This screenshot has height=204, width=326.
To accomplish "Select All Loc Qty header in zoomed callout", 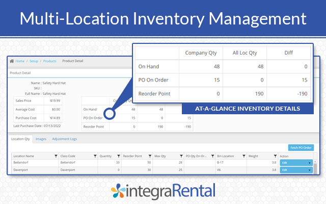I will 244,53.
